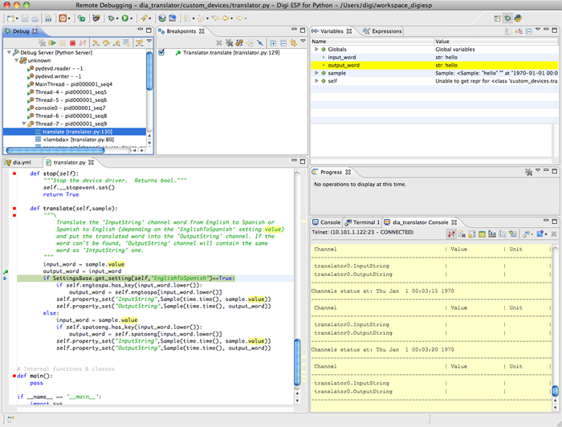Viewport: 562px width, 427px height.
Task: Click the Debug bug icon in main toolbar
Action: coord(111,18)
